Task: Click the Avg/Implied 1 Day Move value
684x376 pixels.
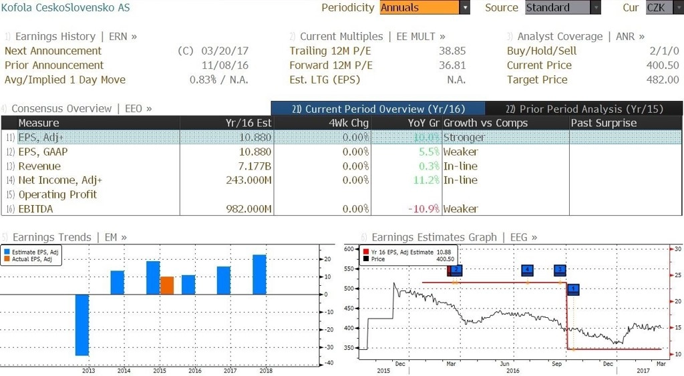Action: (218, 80)
